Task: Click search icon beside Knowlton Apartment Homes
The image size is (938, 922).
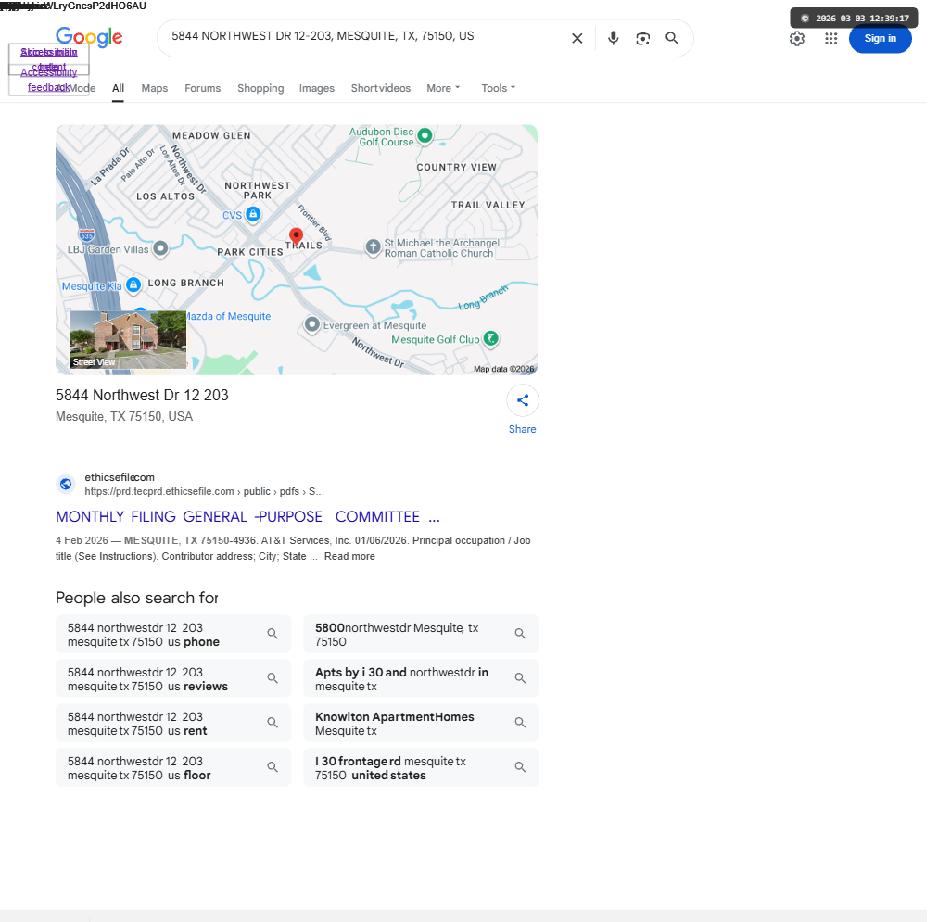Action: click(x=520, y=723)
